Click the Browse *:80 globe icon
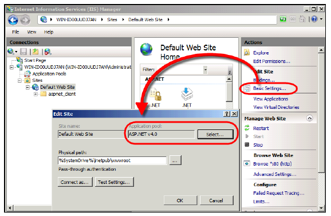This screenshot has height=216, width=331. coord(247,164)
